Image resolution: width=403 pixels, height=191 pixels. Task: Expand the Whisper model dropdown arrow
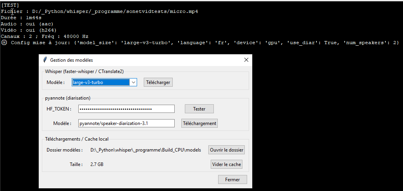pos(133,82)
